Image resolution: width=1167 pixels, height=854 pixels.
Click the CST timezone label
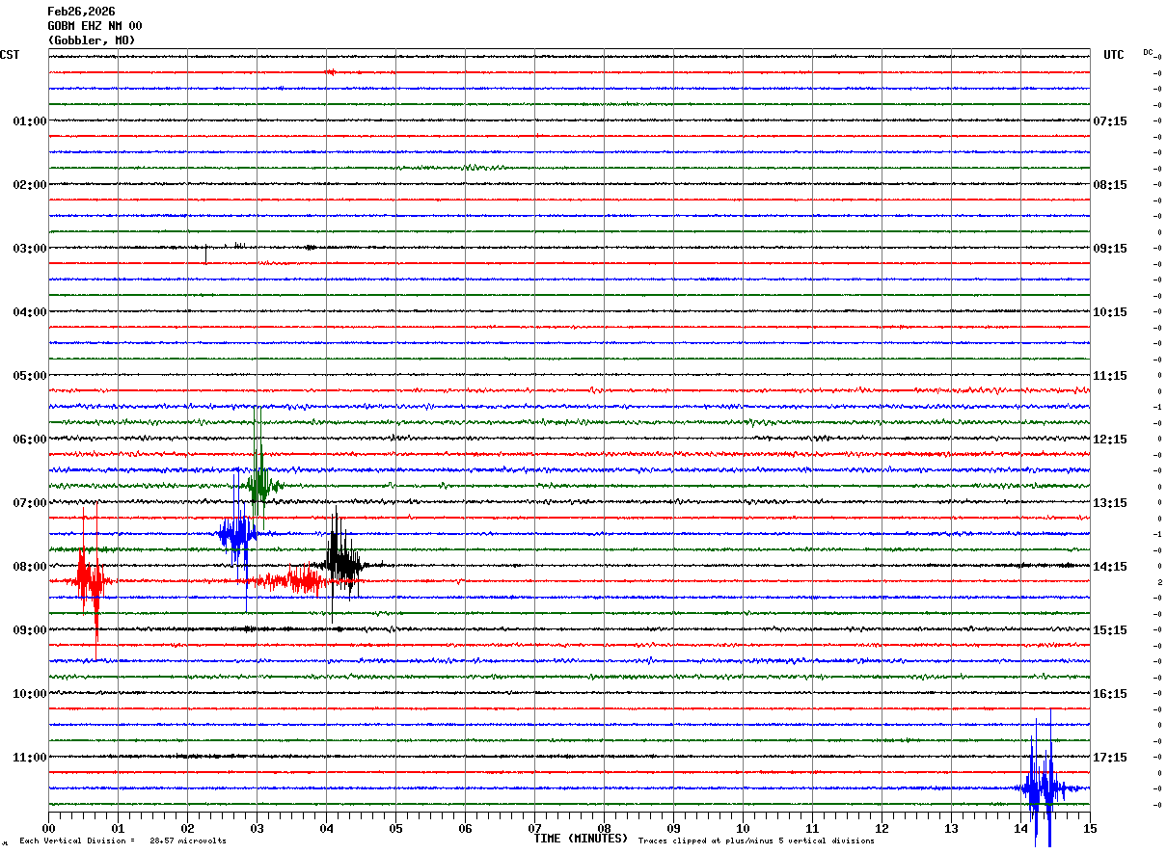[10, 55]
